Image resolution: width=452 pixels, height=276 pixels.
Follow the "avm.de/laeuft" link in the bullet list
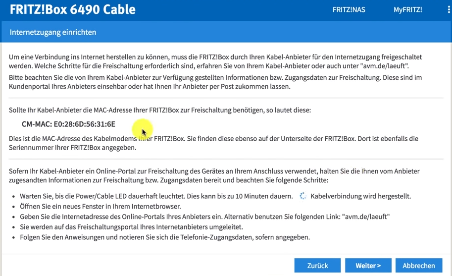click(366, 217)
